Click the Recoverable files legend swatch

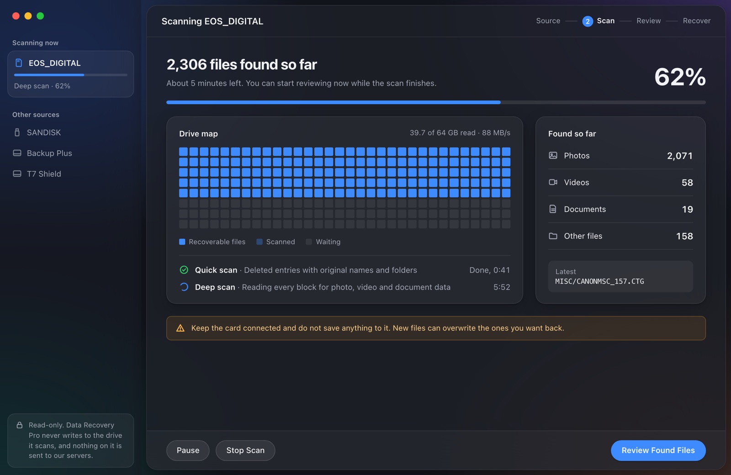pos(182,242)
